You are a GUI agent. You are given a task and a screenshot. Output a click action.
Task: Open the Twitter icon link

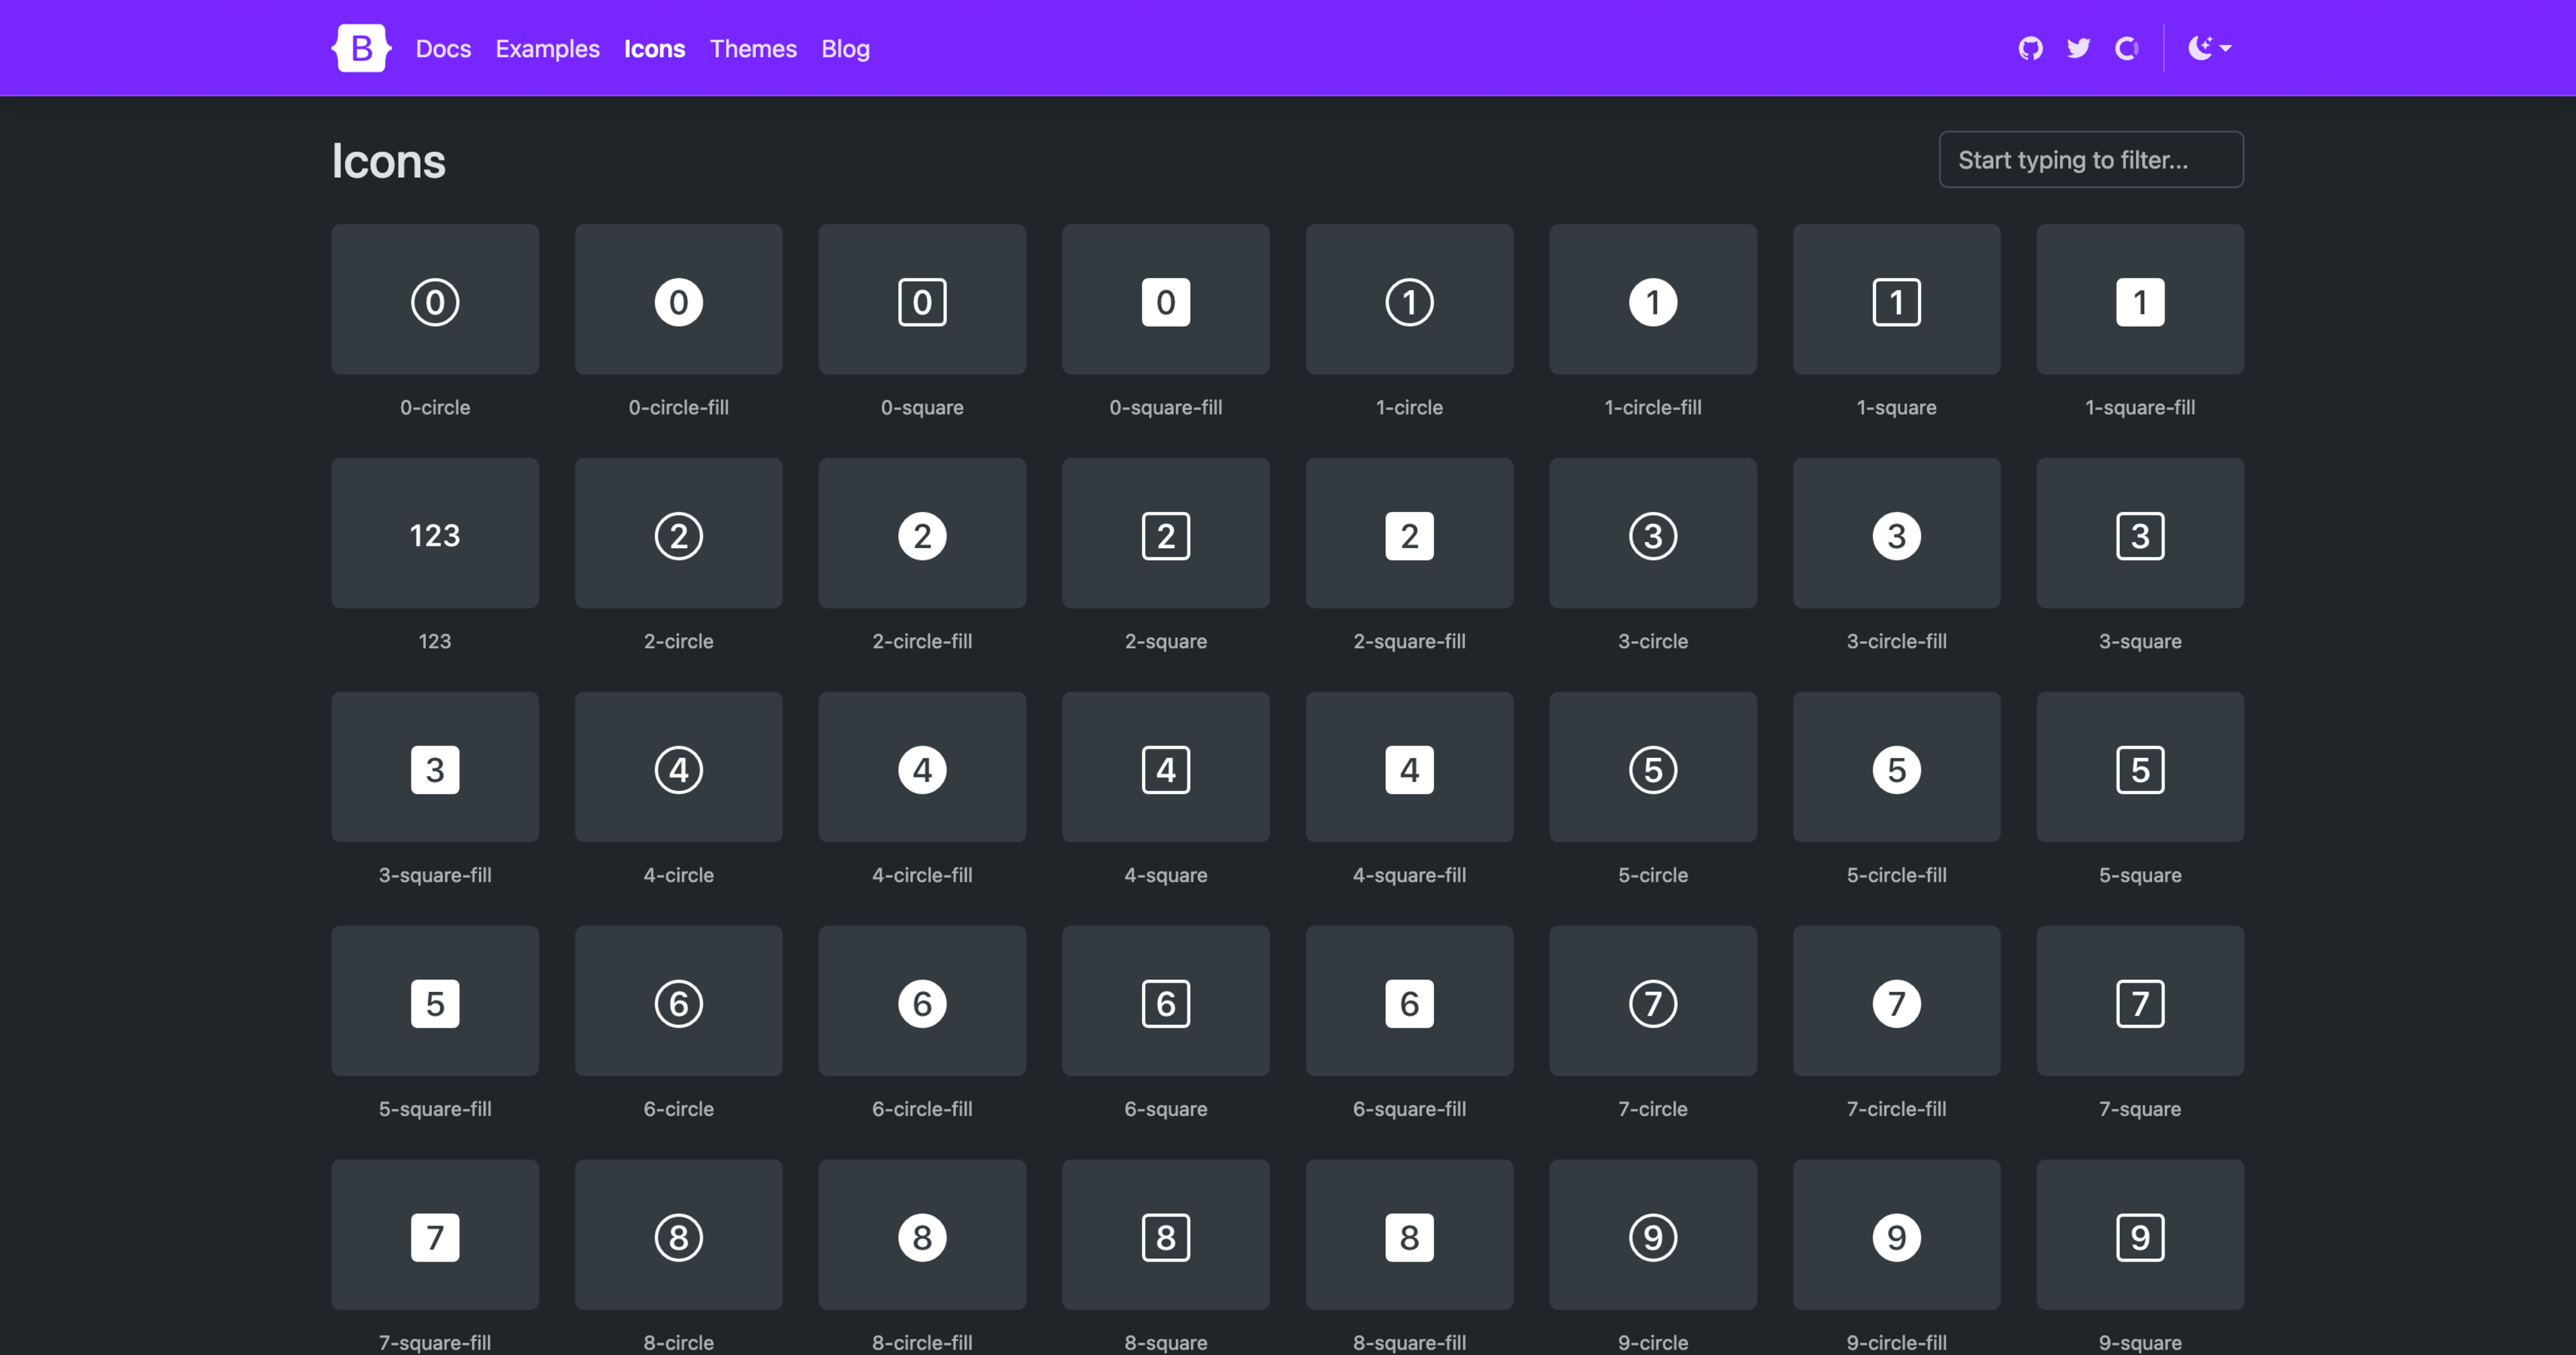coord(2078,48)
